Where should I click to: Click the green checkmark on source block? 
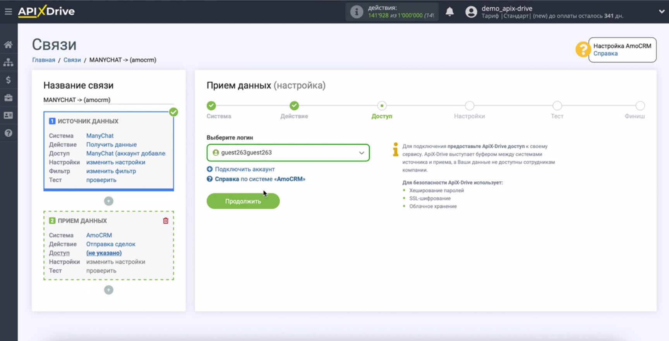click(173, 112)
